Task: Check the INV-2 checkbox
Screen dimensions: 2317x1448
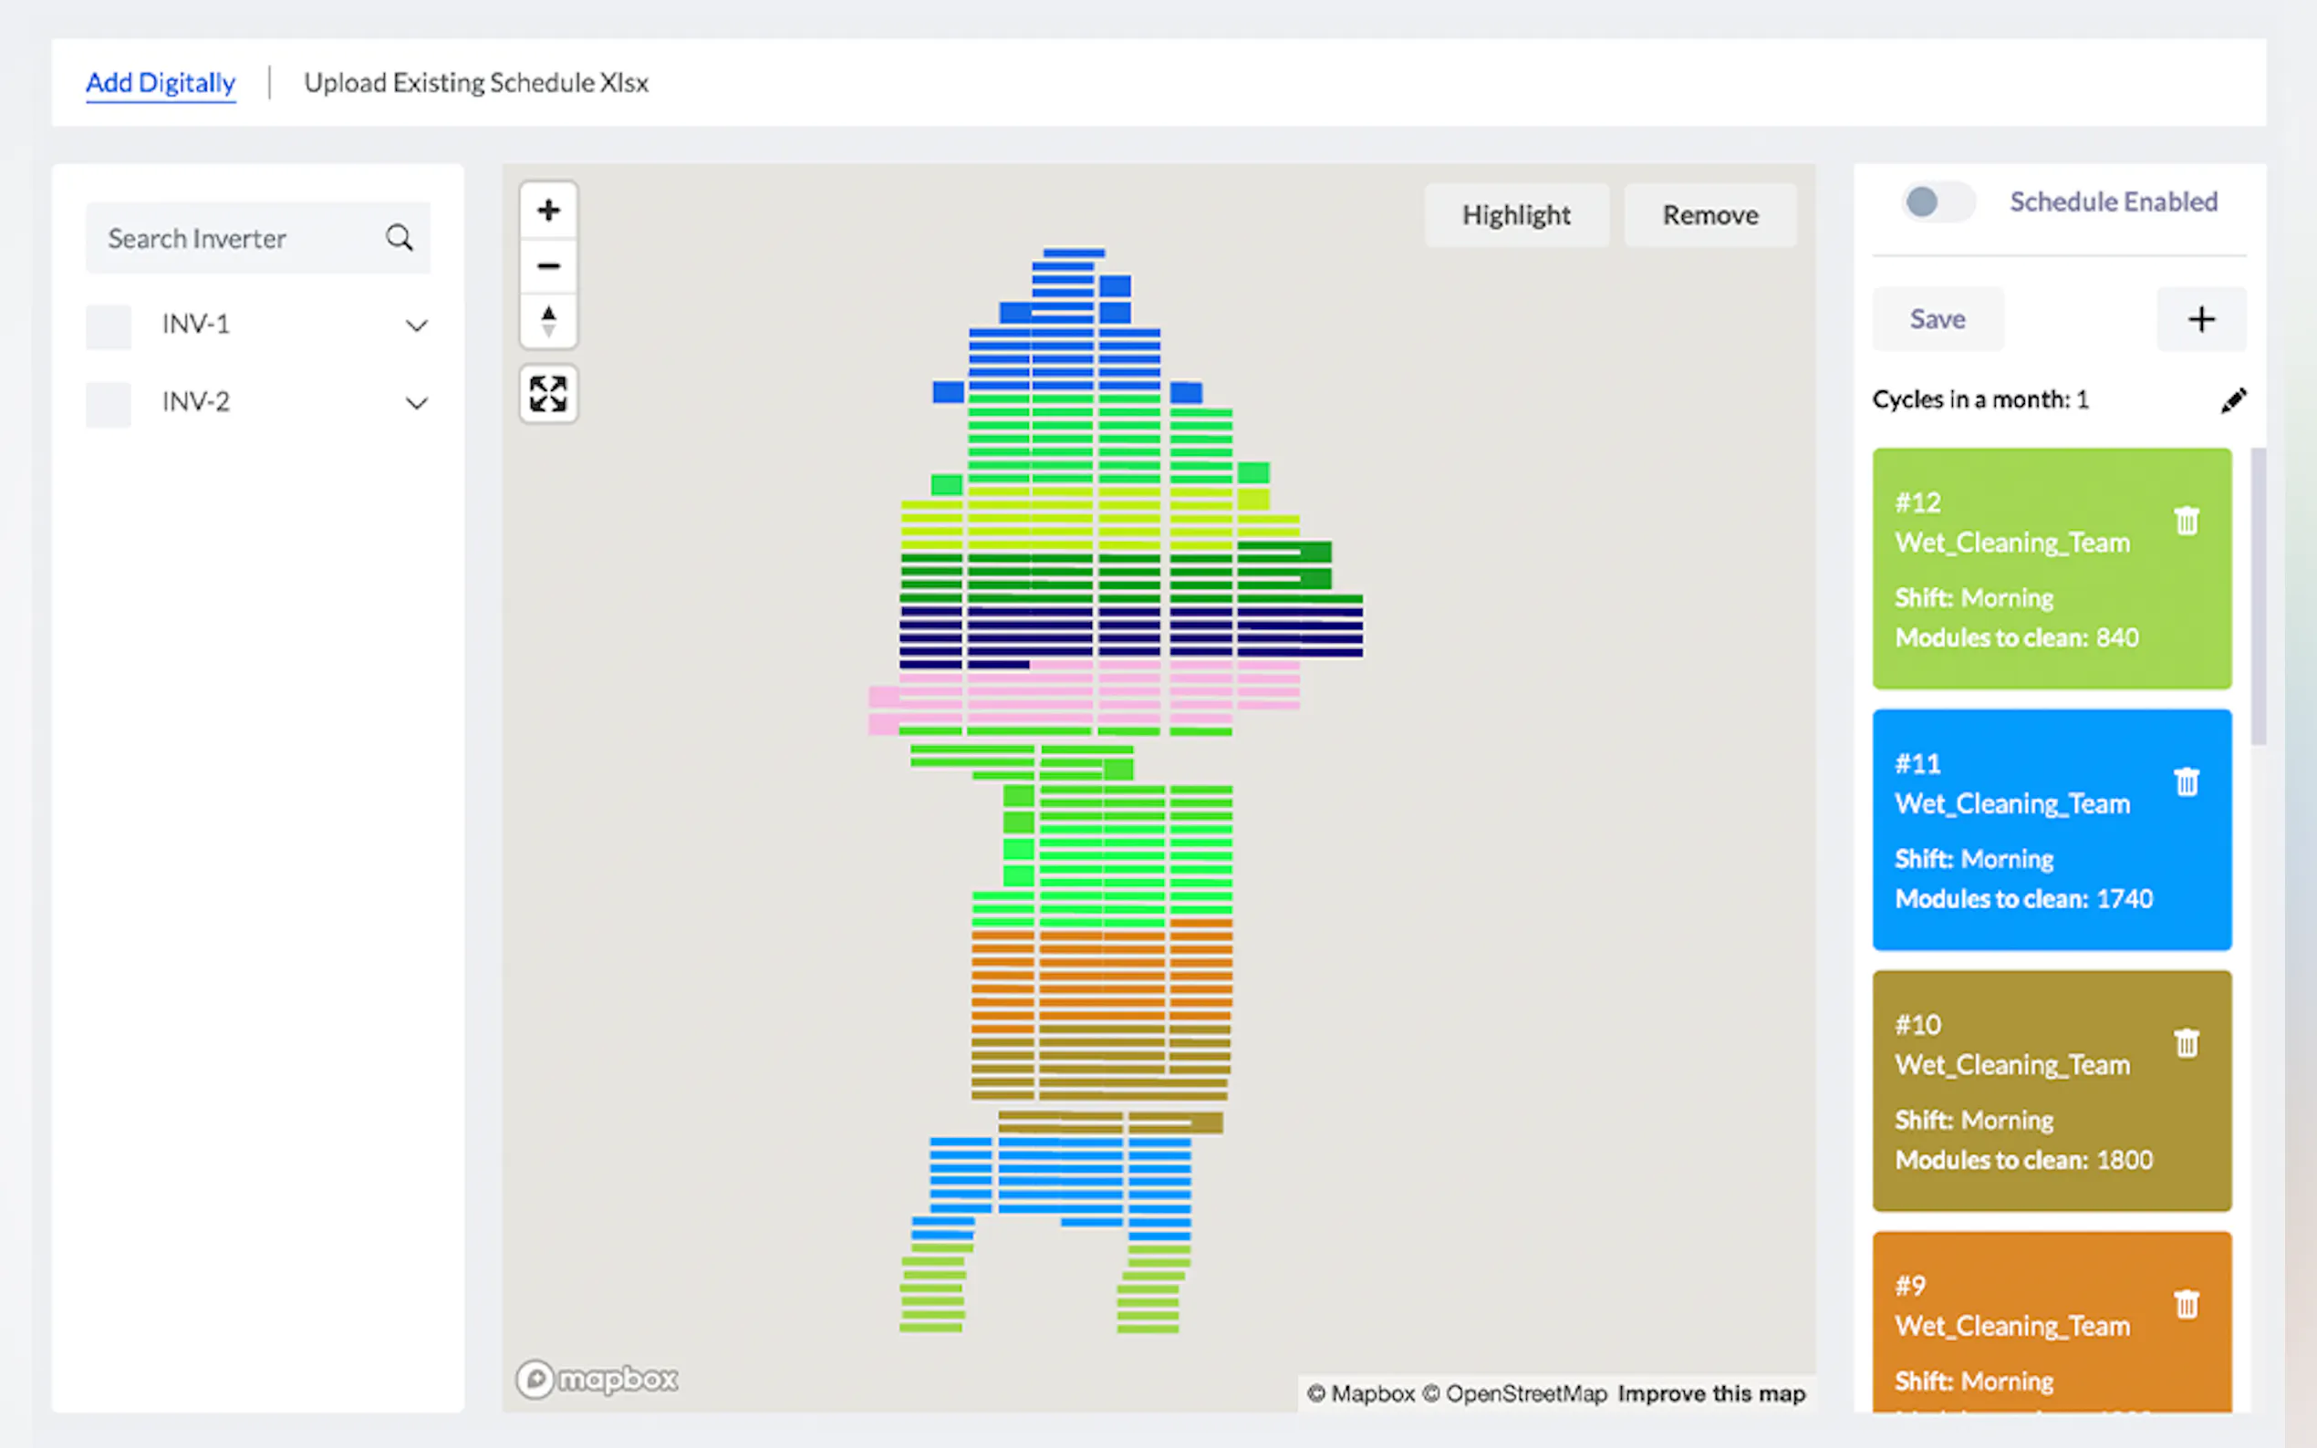Action: (109, 404)
